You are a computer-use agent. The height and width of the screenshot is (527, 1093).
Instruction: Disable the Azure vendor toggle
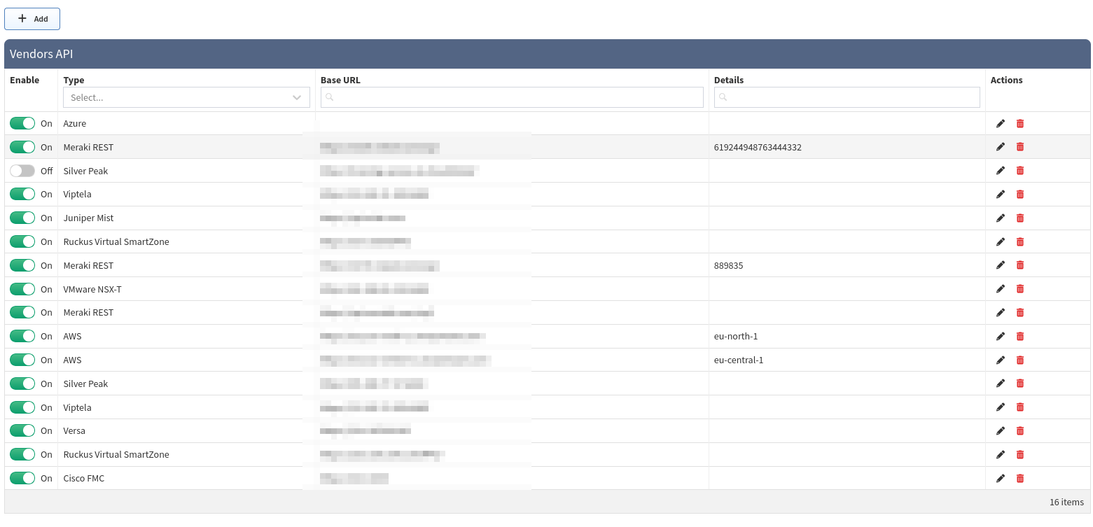click(22, 123)
